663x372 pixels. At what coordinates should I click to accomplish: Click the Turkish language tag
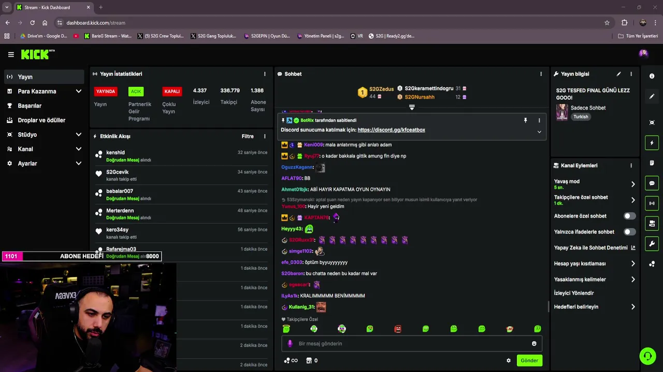(581, 117)
